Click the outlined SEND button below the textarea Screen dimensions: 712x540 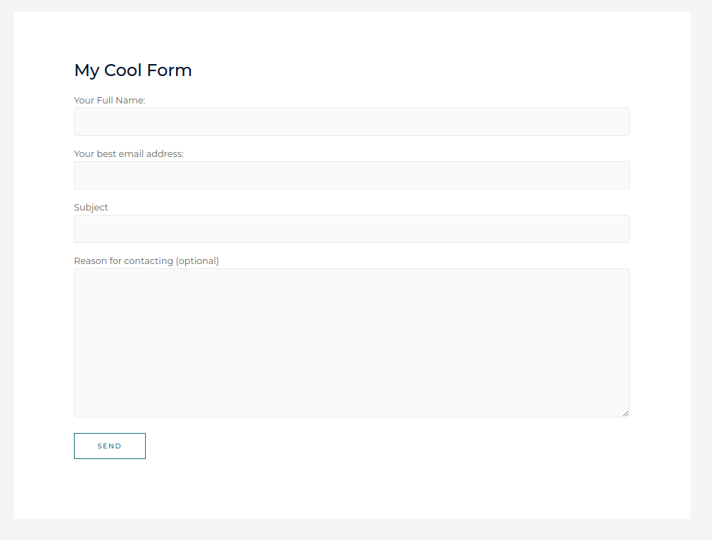click(109, 446)
